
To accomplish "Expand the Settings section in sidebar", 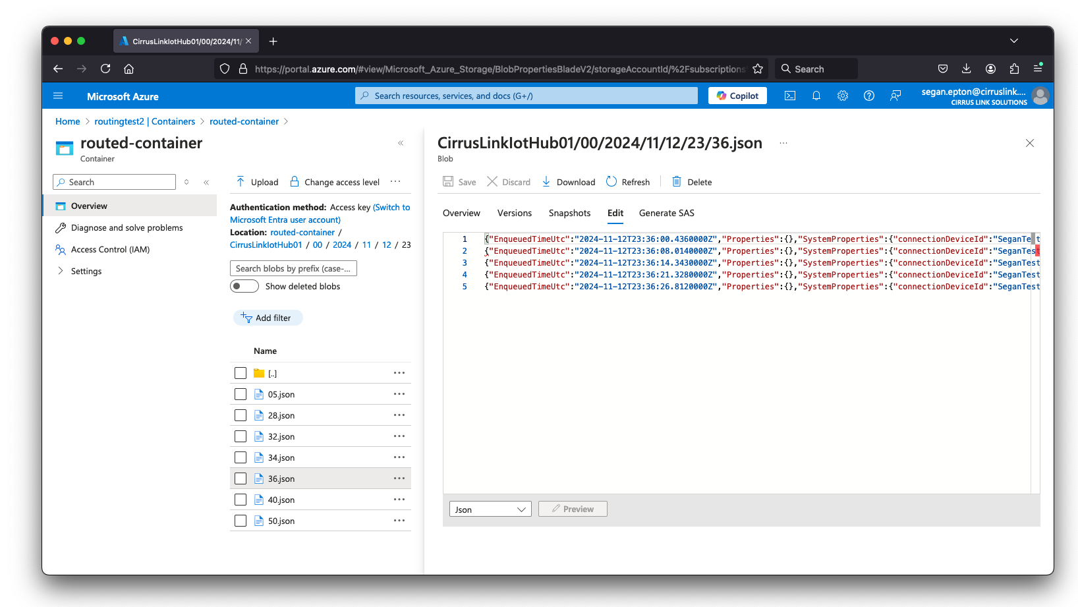I will [x=61, y=271].
